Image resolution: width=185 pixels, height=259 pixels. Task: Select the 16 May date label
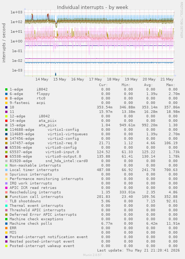pyautogui.click(x=77, y=79)
